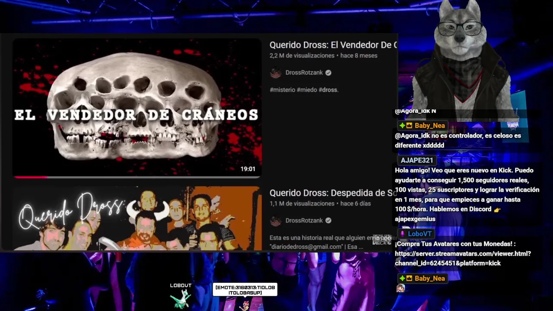This screenshot has width=553, height=311.
Task: Click verified badge on the second DrossRotzank
Action: [328, 220]
